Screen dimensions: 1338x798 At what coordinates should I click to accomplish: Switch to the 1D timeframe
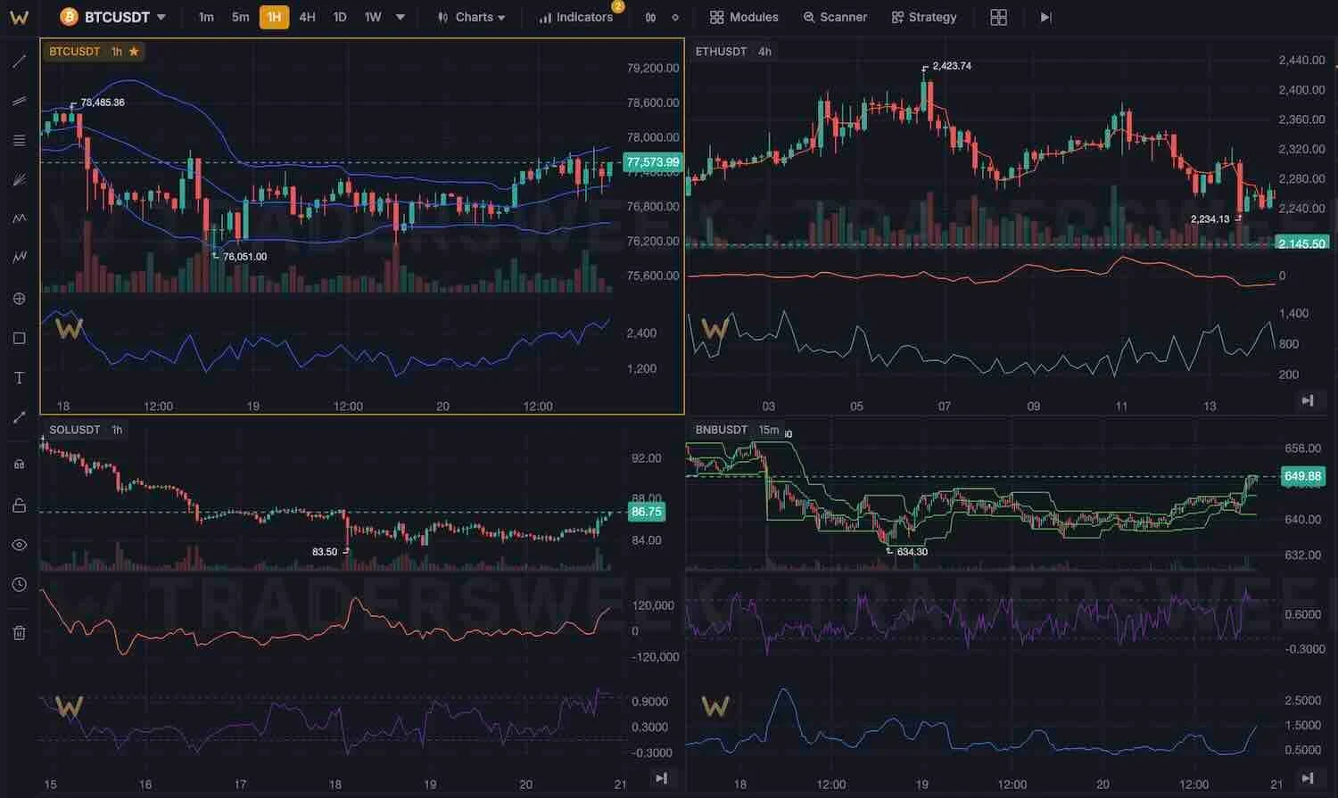click(x=340, y=17)
